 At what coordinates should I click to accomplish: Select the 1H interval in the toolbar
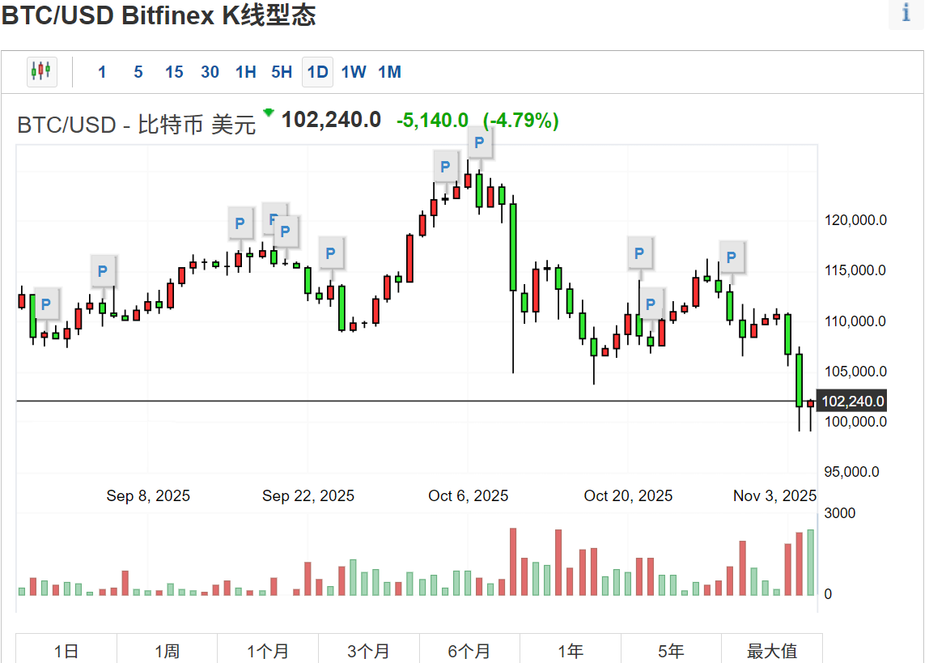246,72
